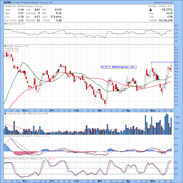Click the AVNR (Daily) candlestick legend icon
Image resolution: width=183 pixels, height=183 pixels.
5,46
